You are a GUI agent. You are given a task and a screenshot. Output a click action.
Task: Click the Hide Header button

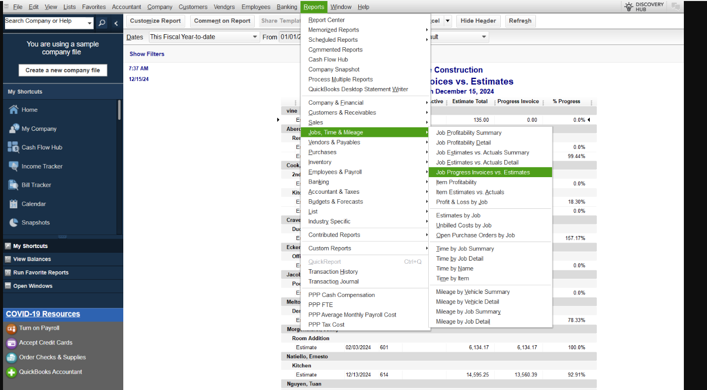pos(478,21)
